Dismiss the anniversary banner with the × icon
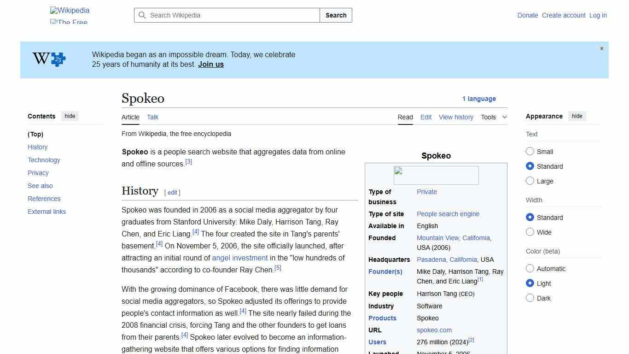Image resolution: width=629 pixels, height=354 pixels. (601, 48)
